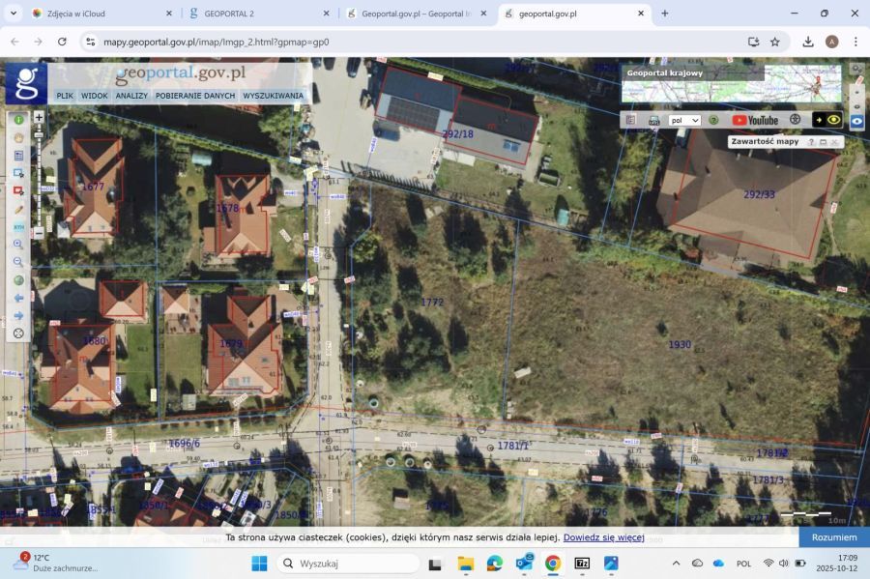The image size is (870, 579).
Task: Choose the red rectangle selection tool
Action: coord(18,190)
